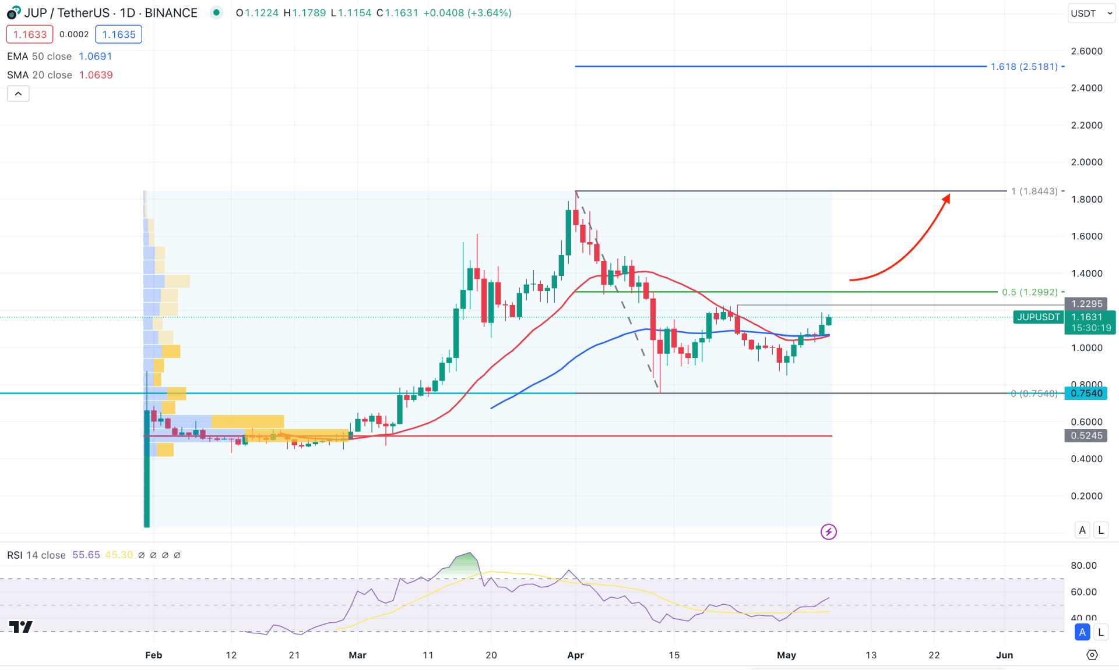Viewport: 1119px width, 670px height.
Task: Click the EMA value 1.0691
Action: coord(95,56)
